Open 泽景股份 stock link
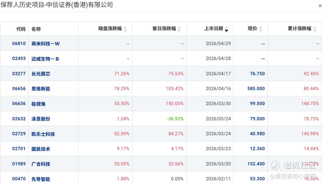Viewport: 322px width, 184px height. (41, 119)
